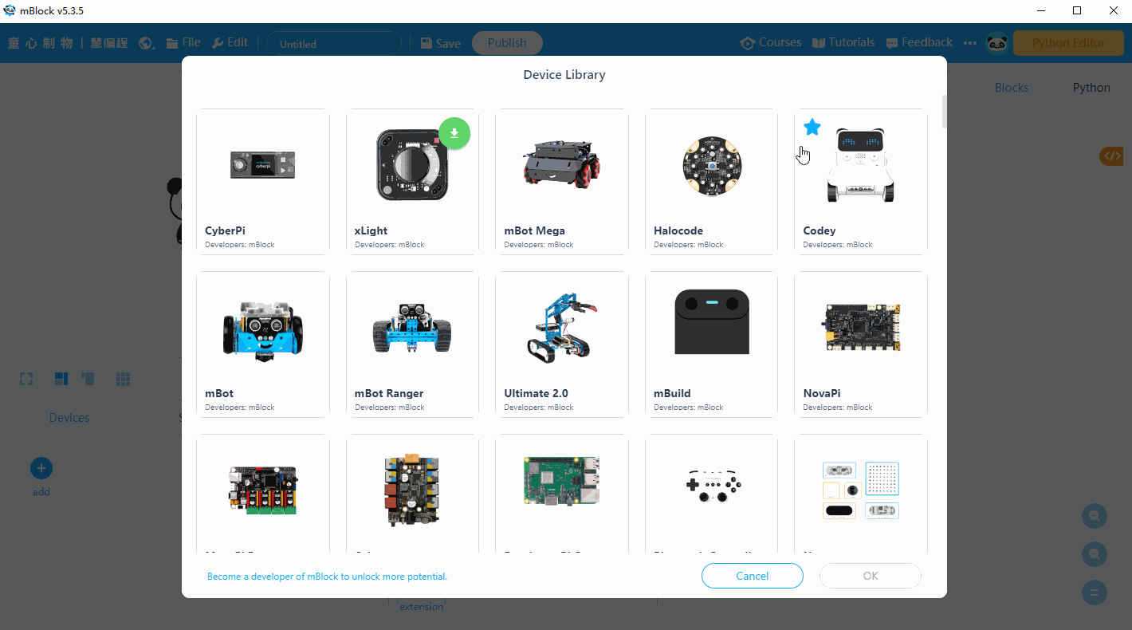Click the mBlock logo in header
This screenshot has height=630, width=1132.
click(67, 43)
